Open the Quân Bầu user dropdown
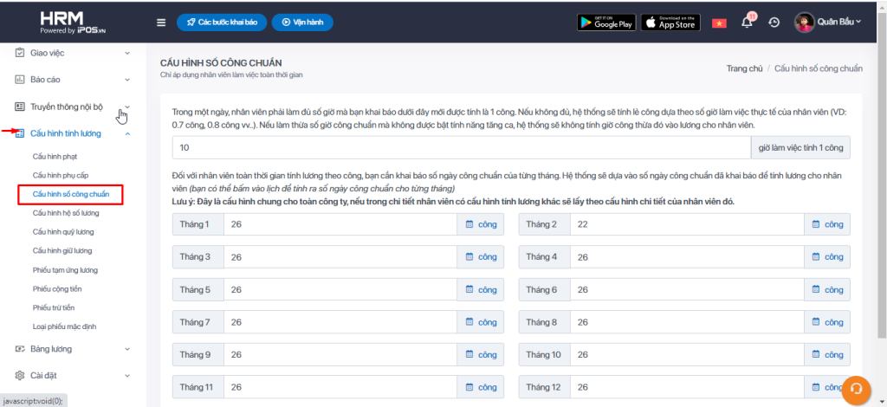887x407 pixels. (x=829, y=23)
